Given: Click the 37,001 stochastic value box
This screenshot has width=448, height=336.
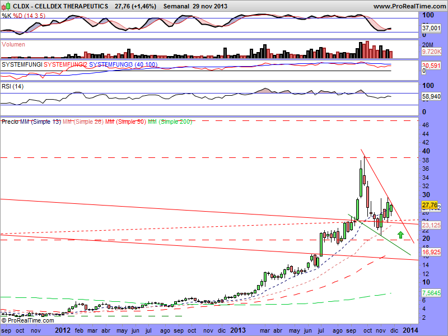Looking at the screenshot, I should [431, 27].
